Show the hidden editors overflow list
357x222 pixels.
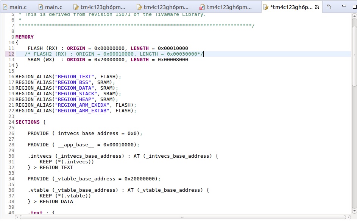point(329,7)
